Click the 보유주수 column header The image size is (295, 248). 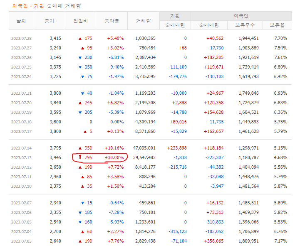245,25
